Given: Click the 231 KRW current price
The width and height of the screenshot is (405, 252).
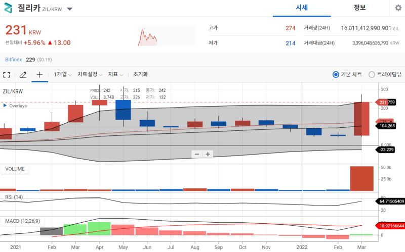Looking at the screenshot, I should coord(23,30).
